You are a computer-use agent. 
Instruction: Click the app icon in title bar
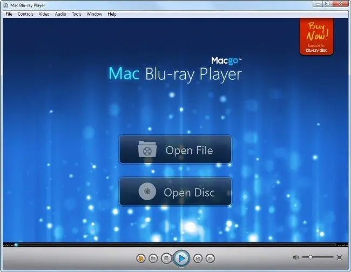tap(6, 5)
